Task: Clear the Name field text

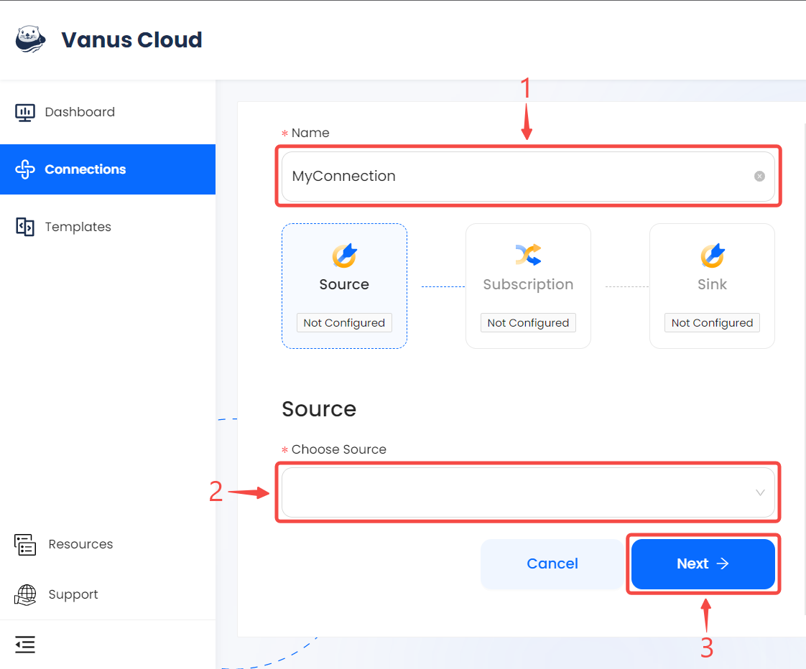Action: pyautogui.click(x=759, y=177)
